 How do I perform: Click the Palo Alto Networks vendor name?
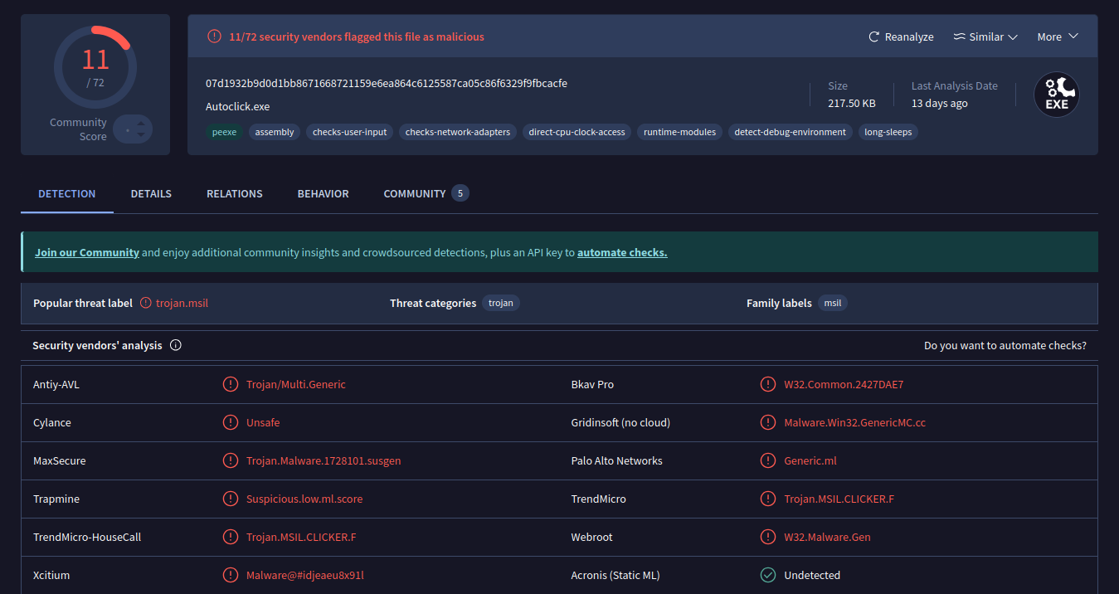point(617,460)
